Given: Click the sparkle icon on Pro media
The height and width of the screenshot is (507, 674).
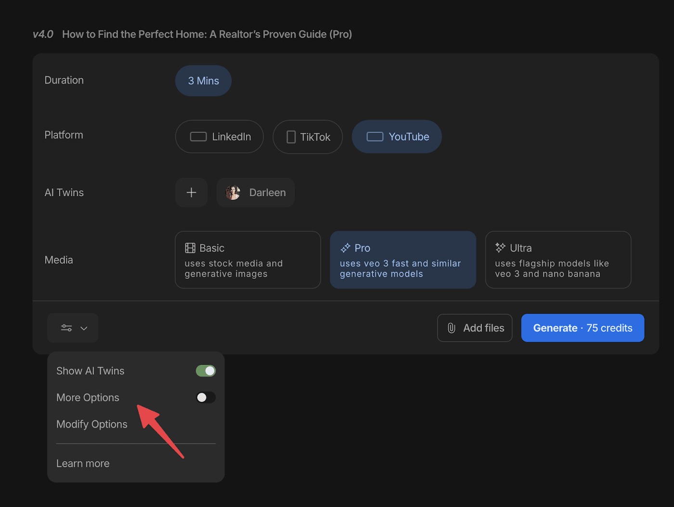Looking at the screenshot, I should 345,248.
